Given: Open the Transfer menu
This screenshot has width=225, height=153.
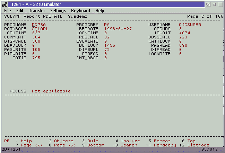Looking at the screenshot, I should [37, 11].
